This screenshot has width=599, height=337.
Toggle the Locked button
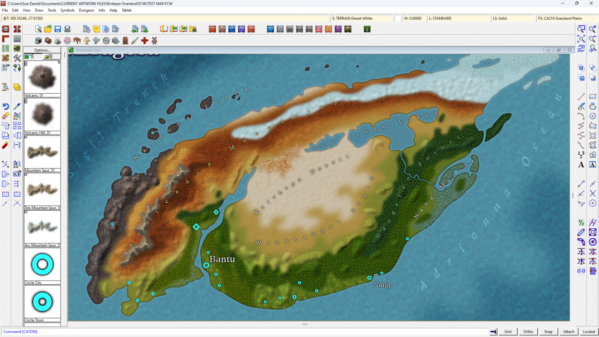click(x=589, y=331)
